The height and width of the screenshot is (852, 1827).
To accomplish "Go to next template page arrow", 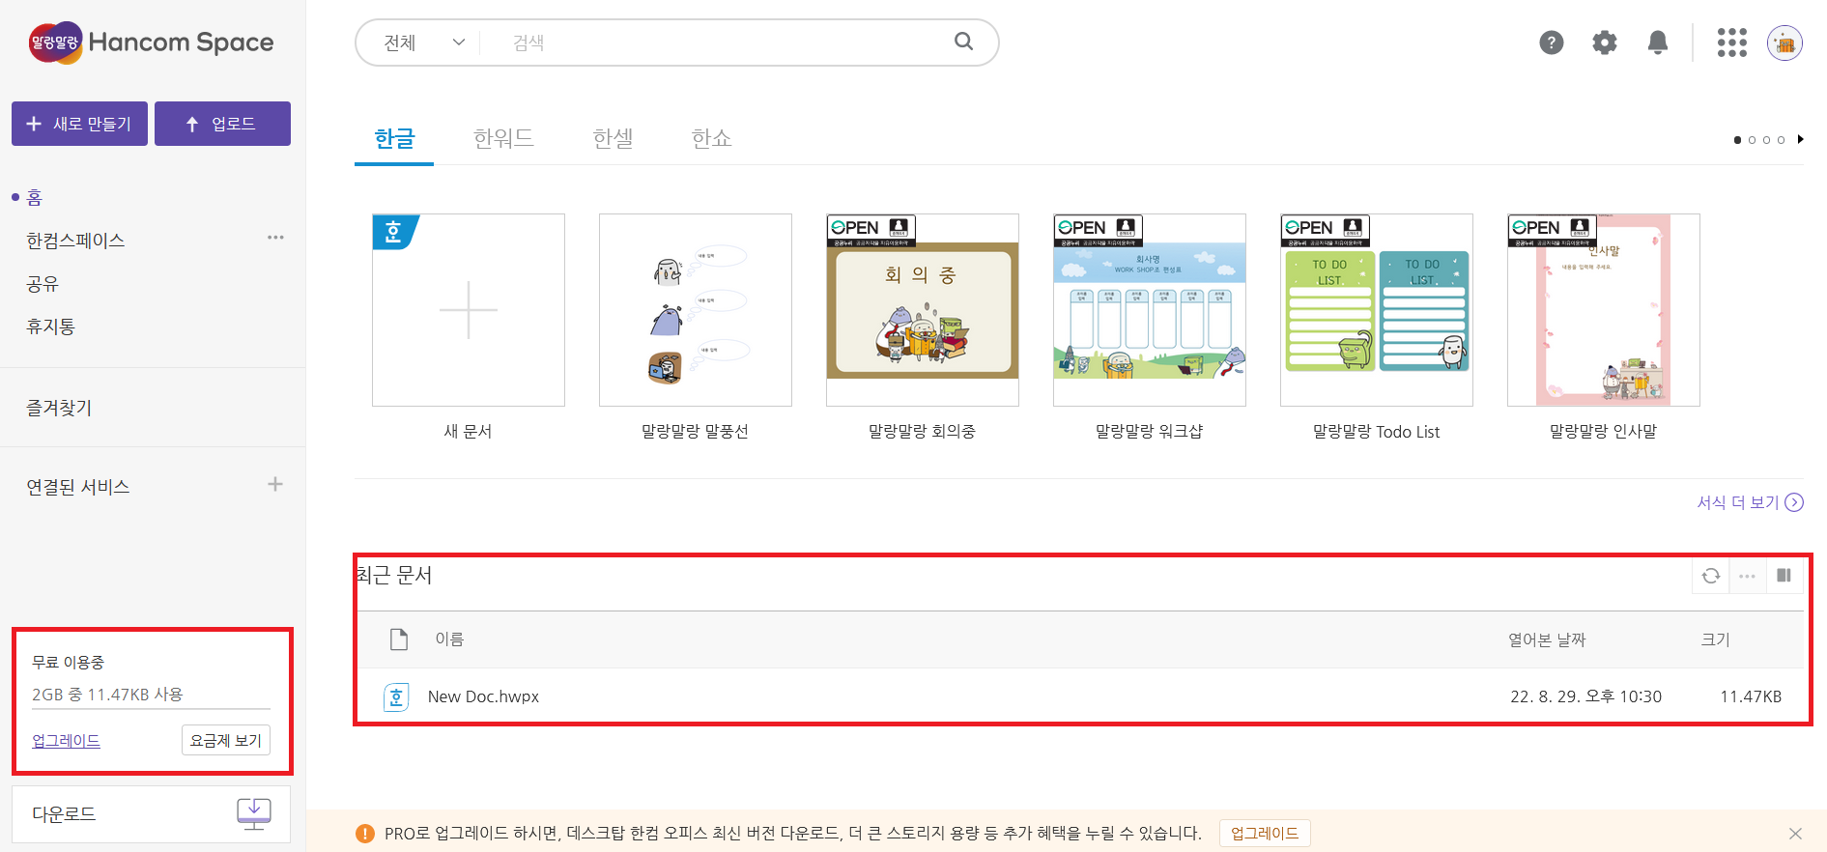I will [x=1800, y=139].
